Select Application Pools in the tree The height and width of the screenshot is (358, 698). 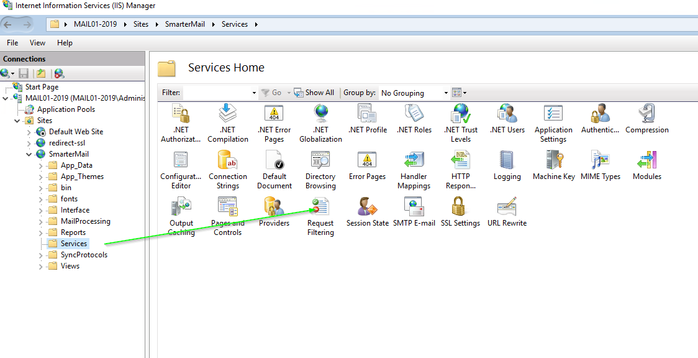click(x=66, y=109)
